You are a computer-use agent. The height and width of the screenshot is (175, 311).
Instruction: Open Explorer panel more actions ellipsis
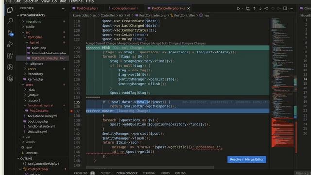point(64,8)
